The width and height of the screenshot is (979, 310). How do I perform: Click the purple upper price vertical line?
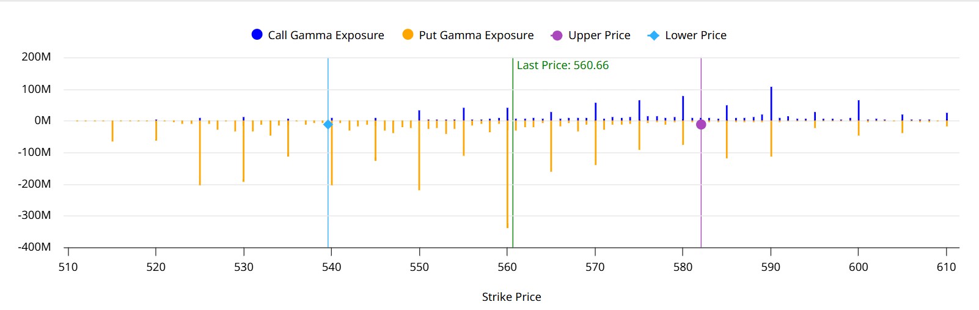coord(701,183)
